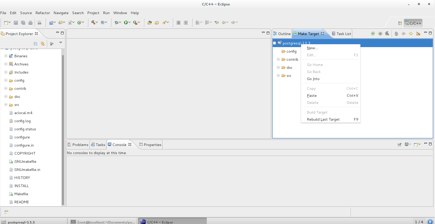Viewport: 435px width, 224px height.
Task: Switch to the Task List tab
Action: point(342,34)
